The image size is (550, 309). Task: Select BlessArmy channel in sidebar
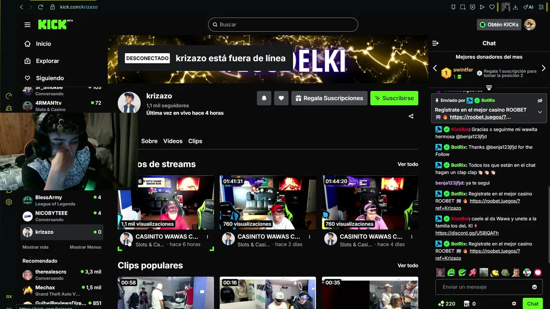pyautogui.click(x=62, y=200)
